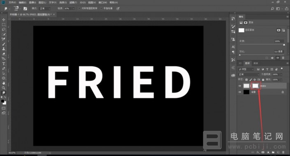Add a vector mask in Properties panel
290x156 pixels.
click(283, 30)
